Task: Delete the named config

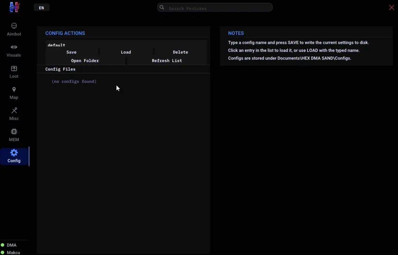Action: 181,52
